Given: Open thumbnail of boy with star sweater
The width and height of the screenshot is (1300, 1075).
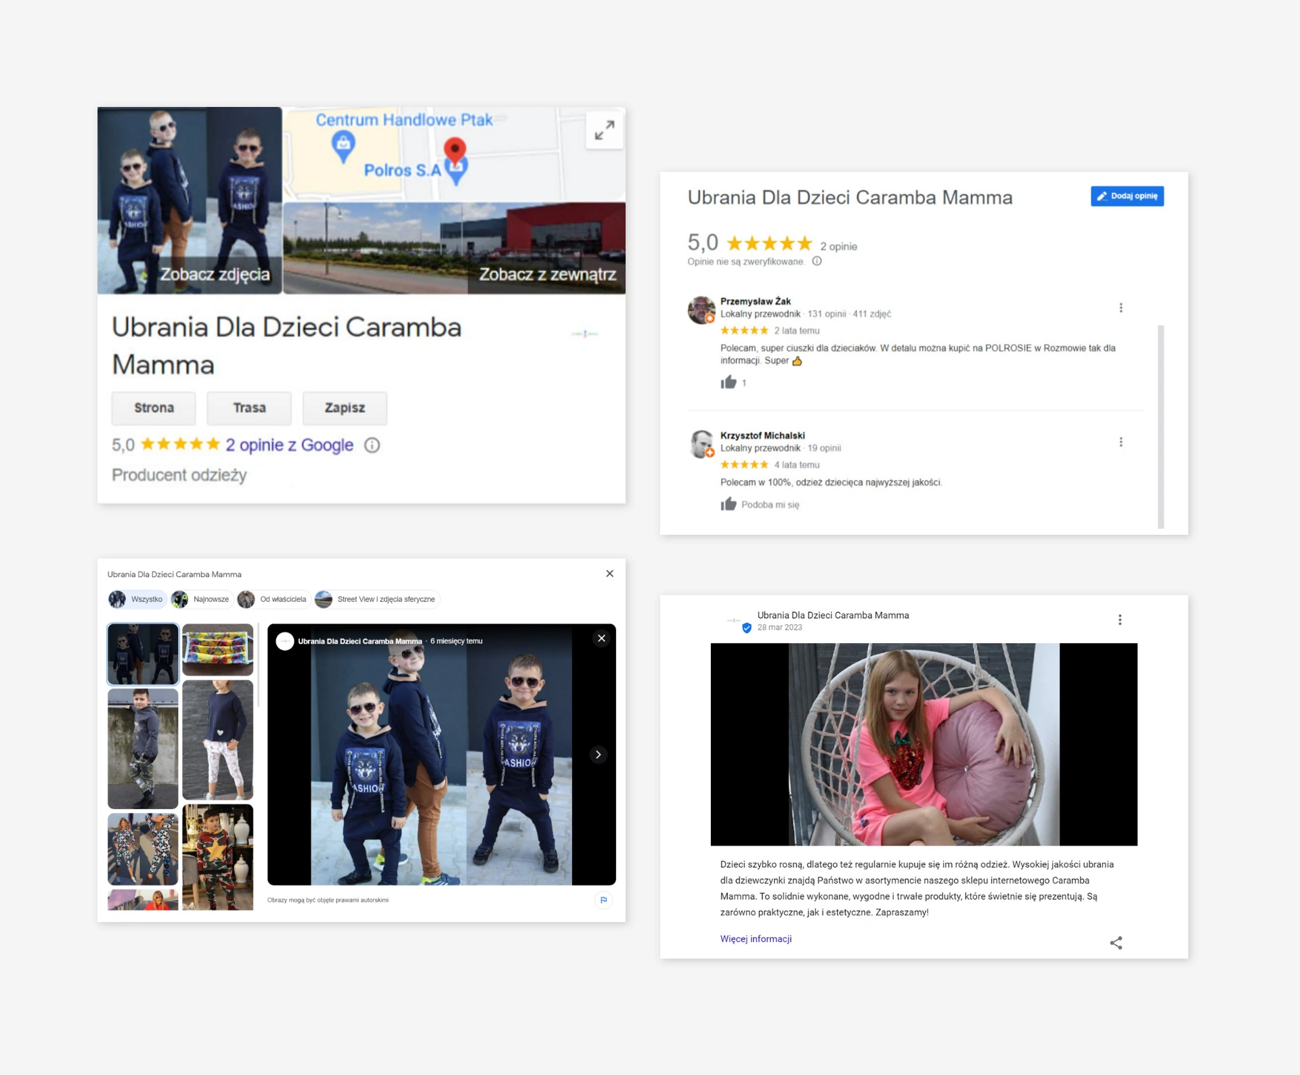Looking at the screenshot, I should [217, 857].
